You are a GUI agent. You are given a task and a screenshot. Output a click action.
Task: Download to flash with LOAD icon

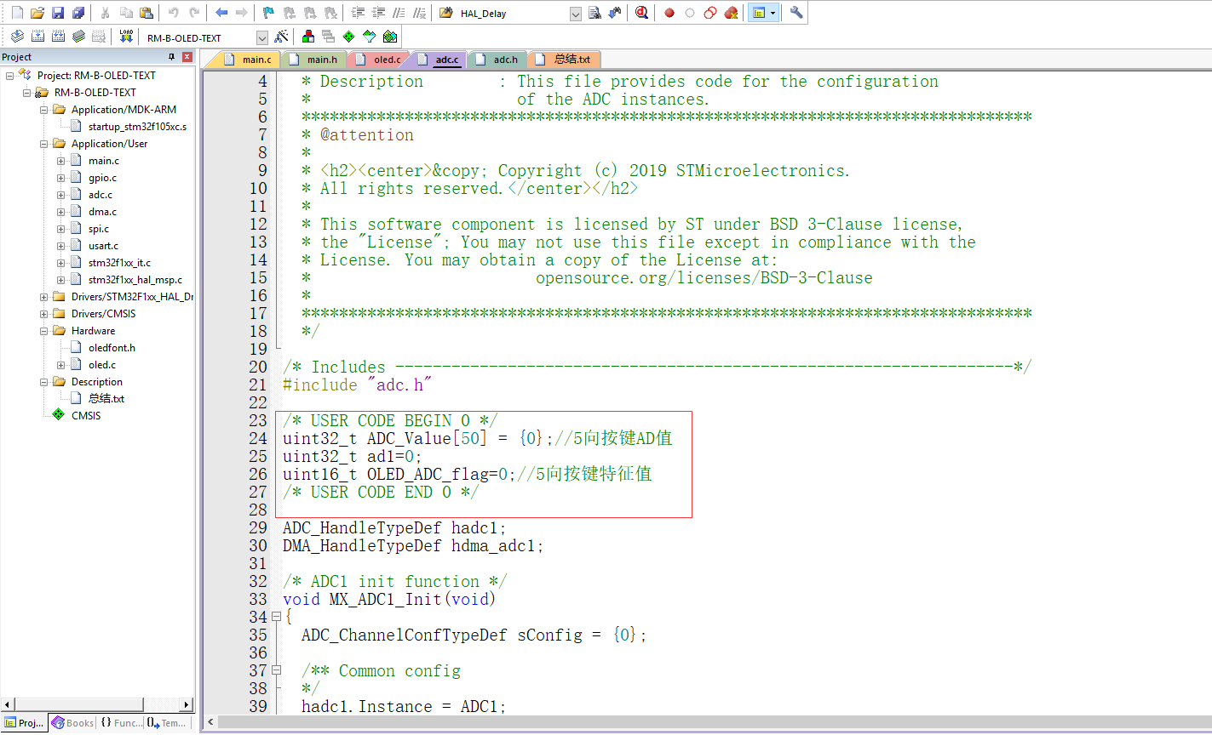click(126, 37)
